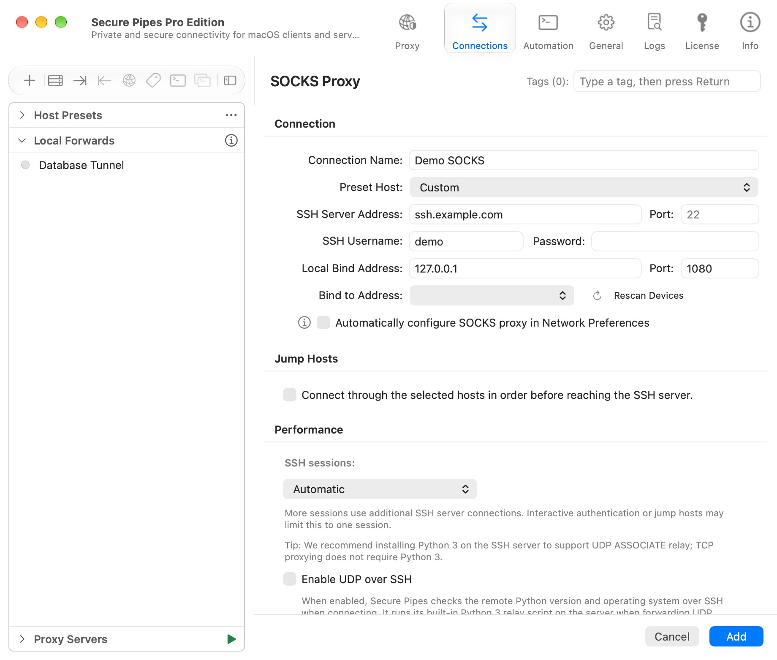The image size is (777, 660).
Task: Click the local forward right-arrow icon
Action: pyautogui.click(x=80, y=80)
